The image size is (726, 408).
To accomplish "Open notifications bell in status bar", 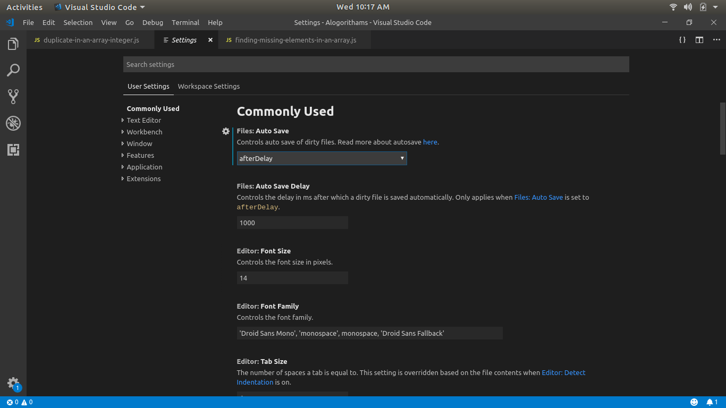I will pyautogui.click(x=710, y=402).
